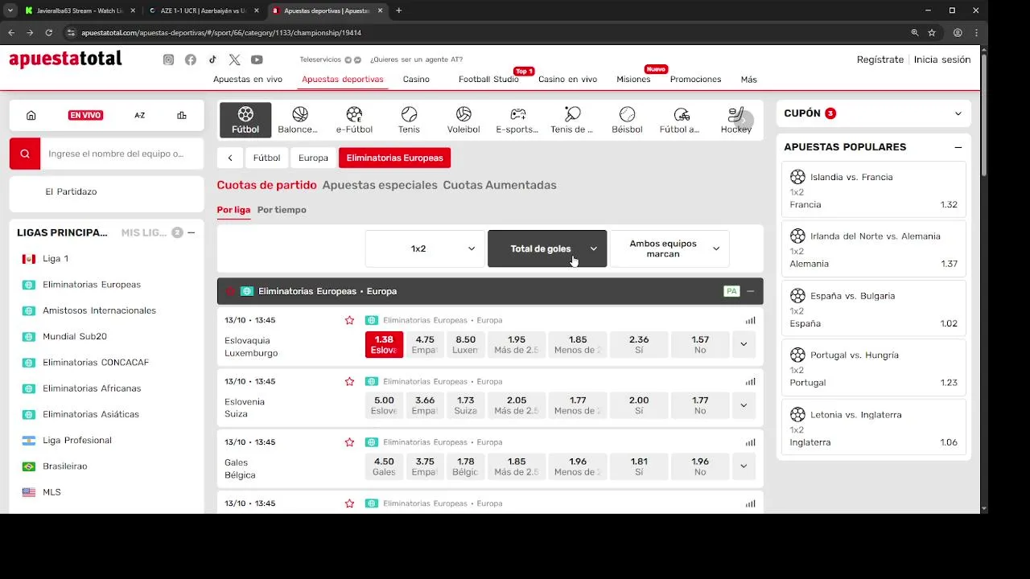The width and height of the screenshot is (1030, 579).
Task: Go to the sidebar home icon
Action: coord(31,115)
